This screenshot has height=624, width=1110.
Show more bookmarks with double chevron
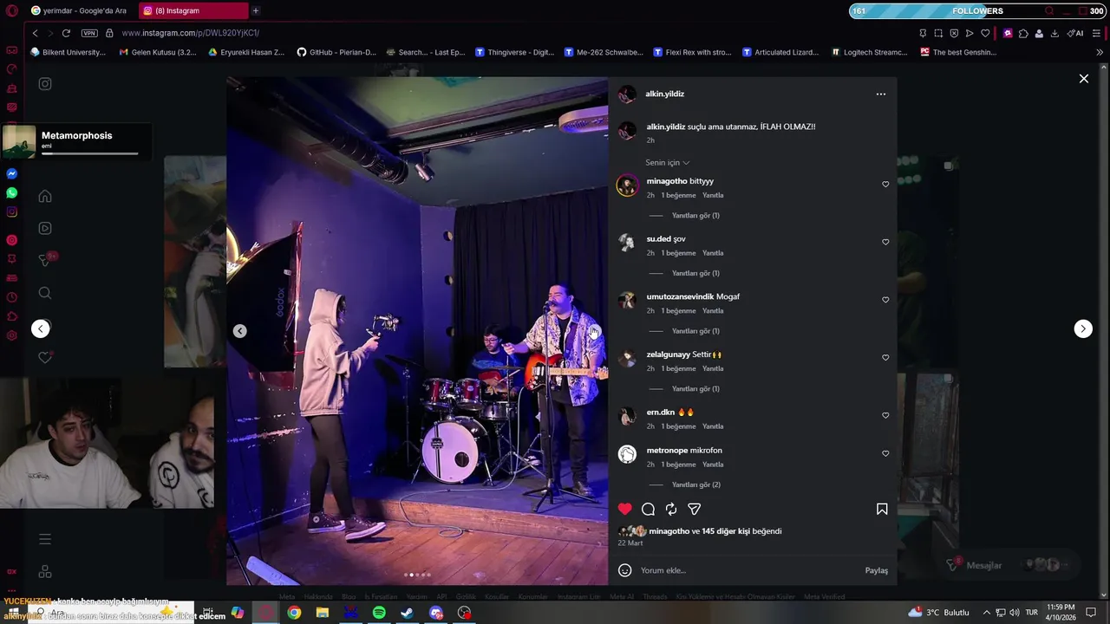point(1100,52)
